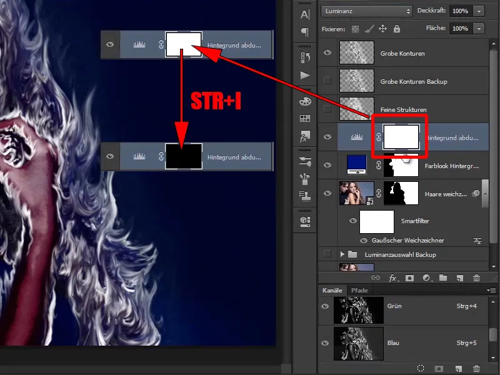The height and width of the screenshot is (375, 500).
Task: Hide the Grün channel
Action: (325, 306)
